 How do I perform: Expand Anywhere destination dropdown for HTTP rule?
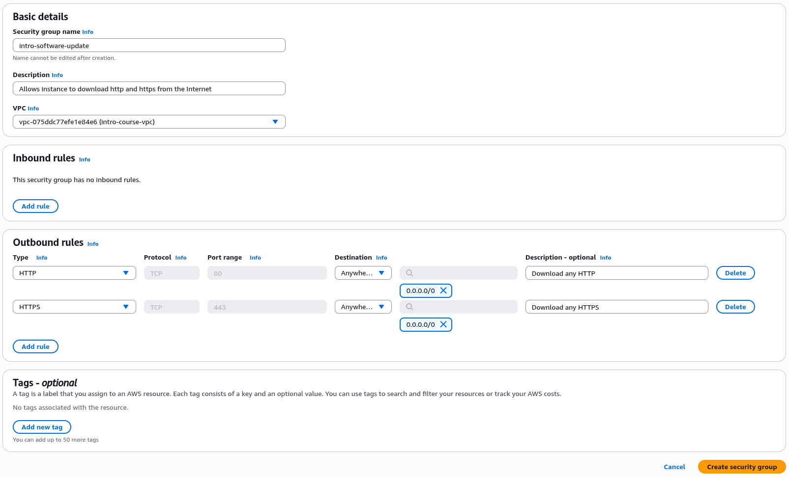[363, 273]
